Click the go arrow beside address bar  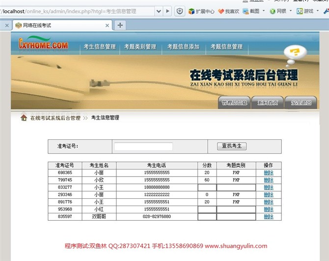167,11
